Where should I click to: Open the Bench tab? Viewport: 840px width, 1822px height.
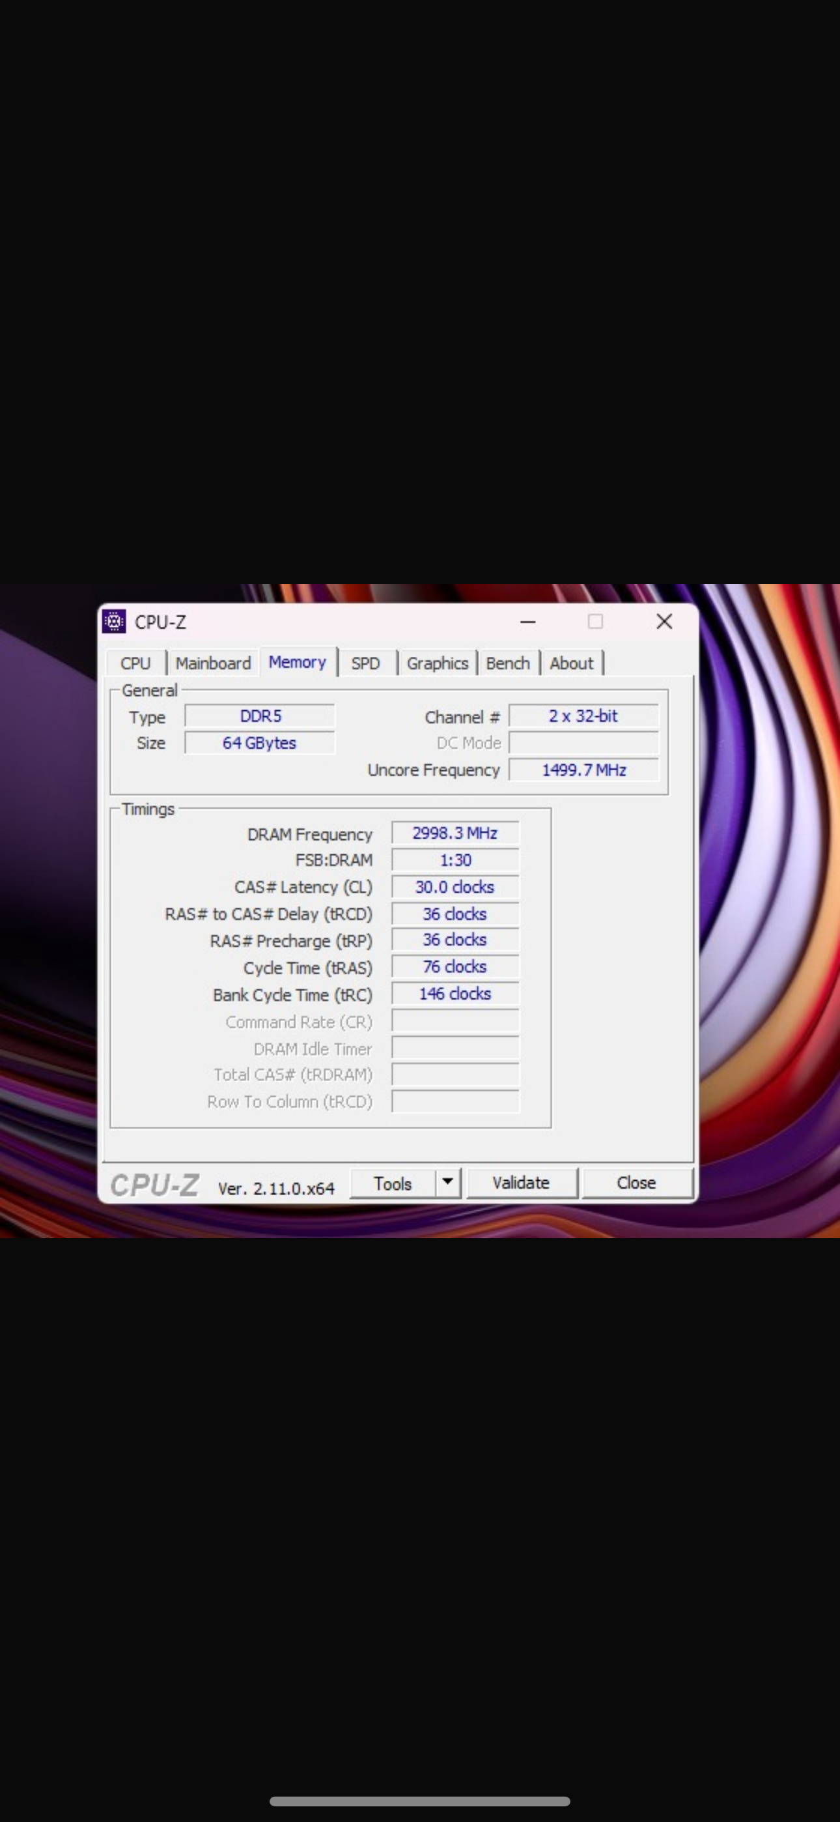[508, 663]
